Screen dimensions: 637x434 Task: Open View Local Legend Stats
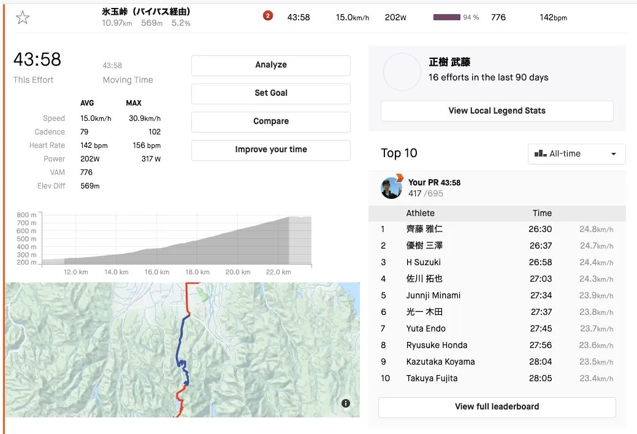[x=497, y=111]
